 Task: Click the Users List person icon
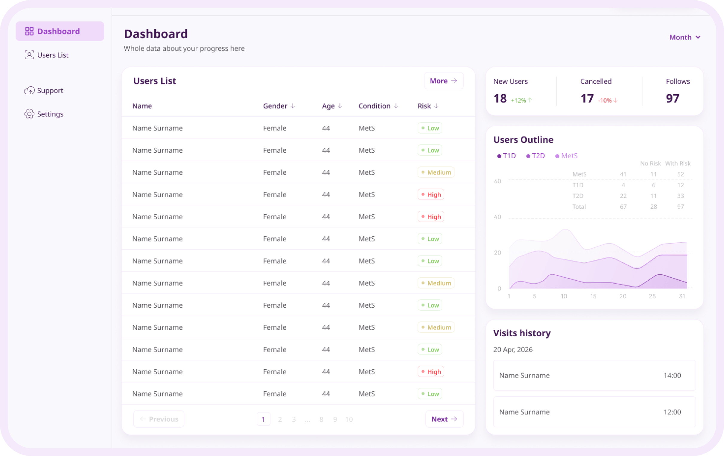click(29, 55)
